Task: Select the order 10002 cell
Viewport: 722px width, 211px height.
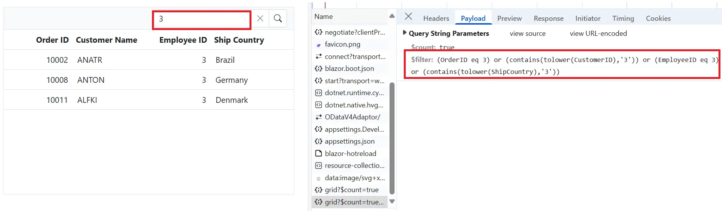Action: pos(57,60)
